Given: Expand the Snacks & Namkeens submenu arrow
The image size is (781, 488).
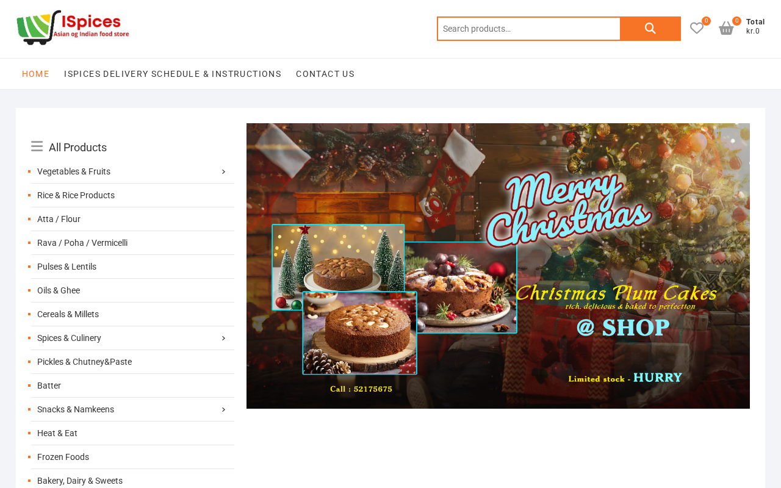Looking at the screenshot, I should coord(223,409).
